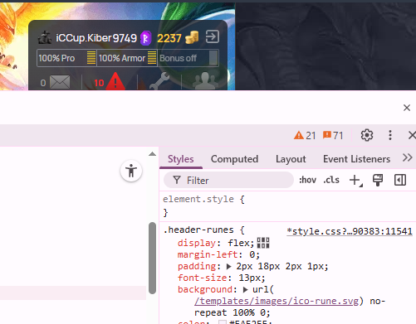This screenshot has width=416, height=324.
Task: Click the purple rune icon beside username
Action: pyautogui.click(x=145, y=38)
